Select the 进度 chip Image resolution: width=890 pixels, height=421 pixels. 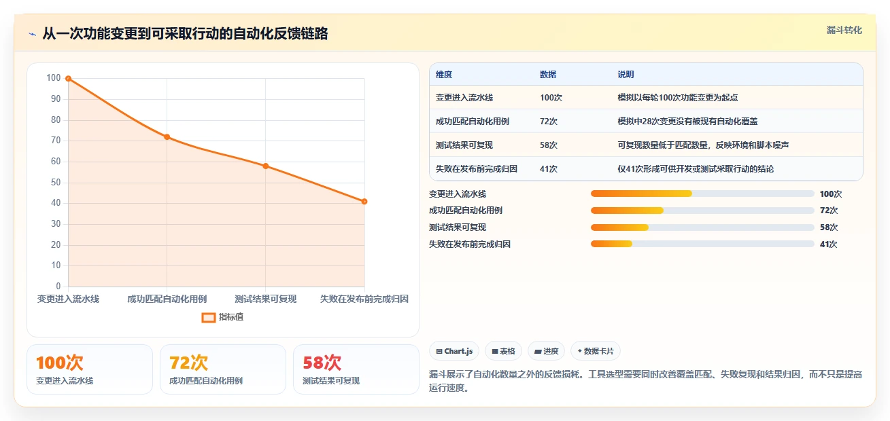tap(546, 351)
